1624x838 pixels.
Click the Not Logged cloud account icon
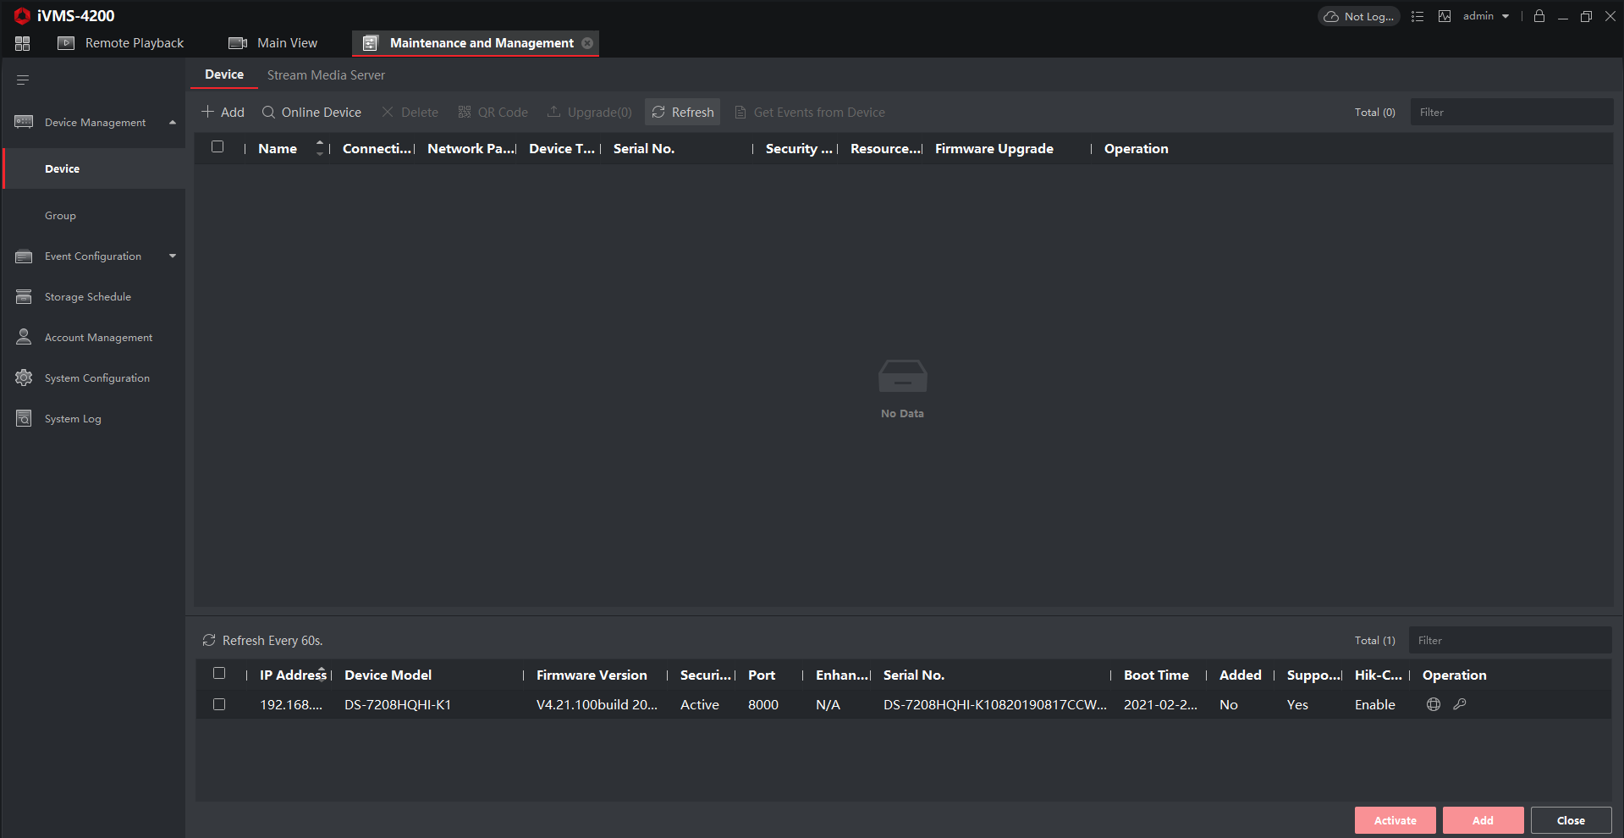(x=1359, y=16)
